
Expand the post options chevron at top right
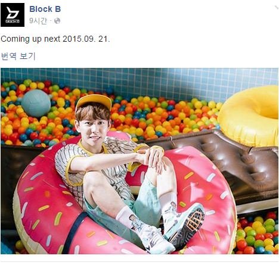[x=277, y=7]
